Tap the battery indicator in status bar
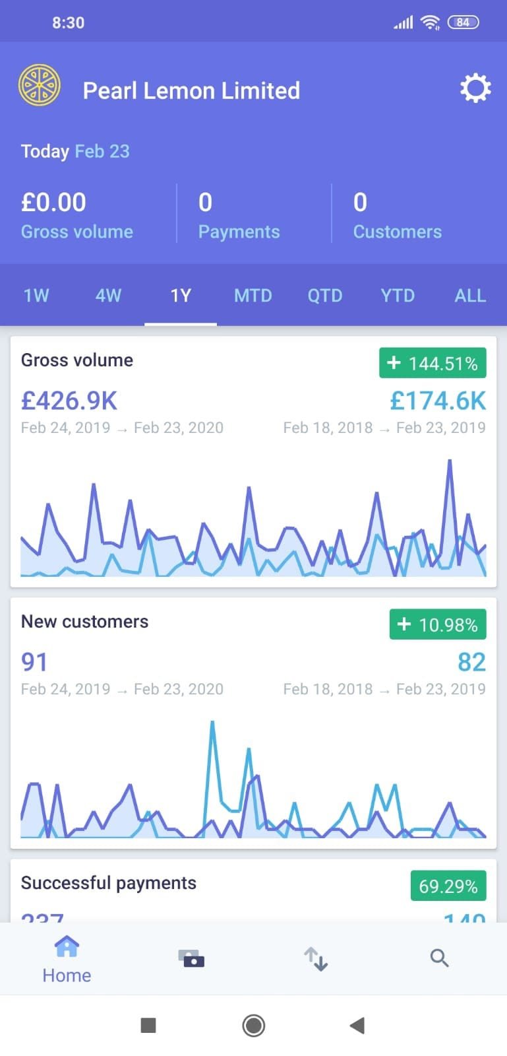The height and width of the screenshot is (1056, 507). pos(463,22)
